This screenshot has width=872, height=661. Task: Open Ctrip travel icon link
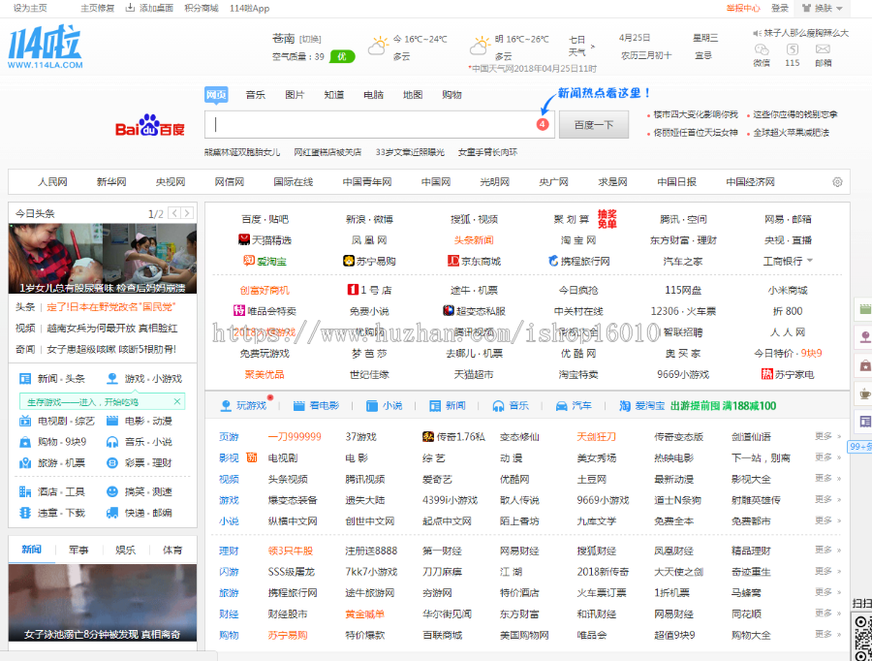(553, 261)
